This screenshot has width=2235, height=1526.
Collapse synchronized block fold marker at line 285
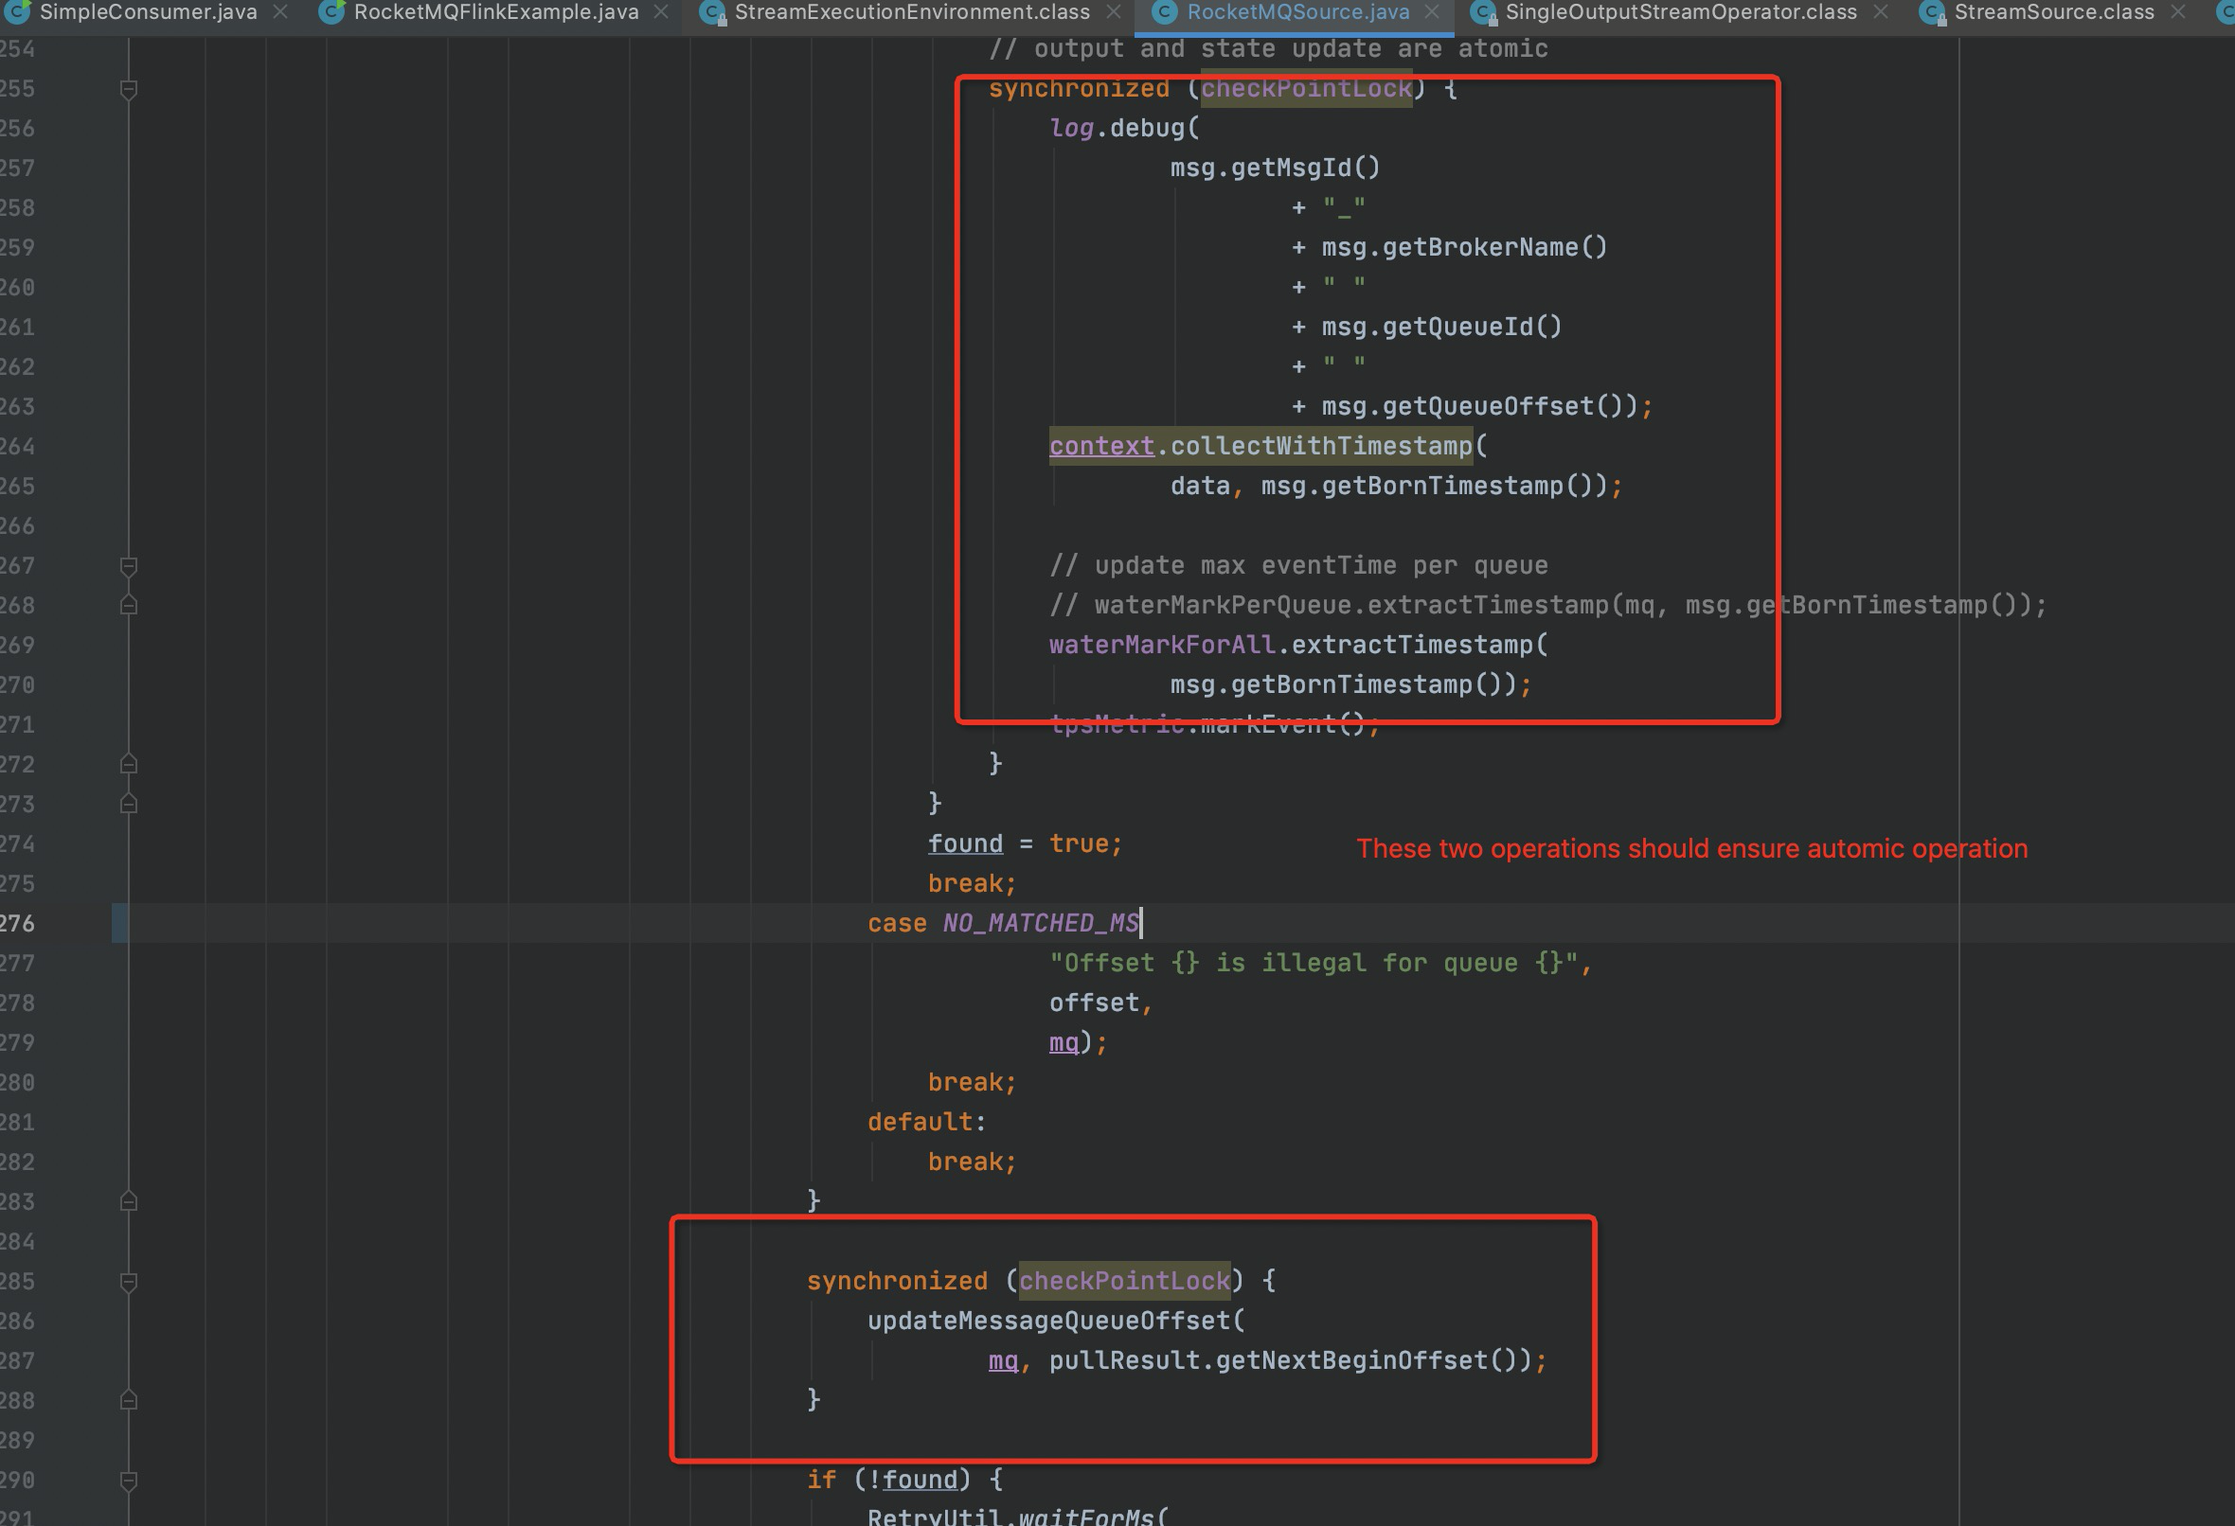pos(129,1282)
